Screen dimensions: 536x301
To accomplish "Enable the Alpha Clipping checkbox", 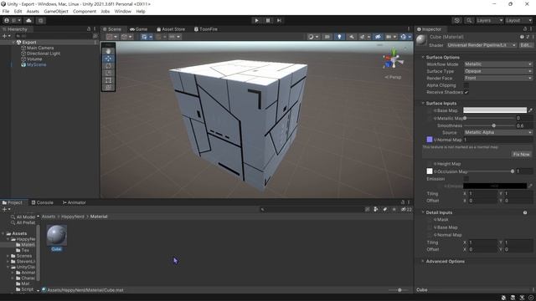I will pyautogui.click(x=466, y=85).
